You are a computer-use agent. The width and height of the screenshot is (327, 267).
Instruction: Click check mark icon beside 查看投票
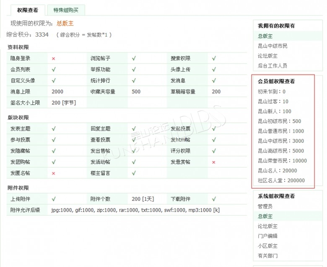click(134, 140)
